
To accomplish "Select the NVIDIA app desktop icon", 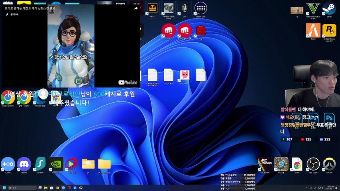I will click(56, 164).
